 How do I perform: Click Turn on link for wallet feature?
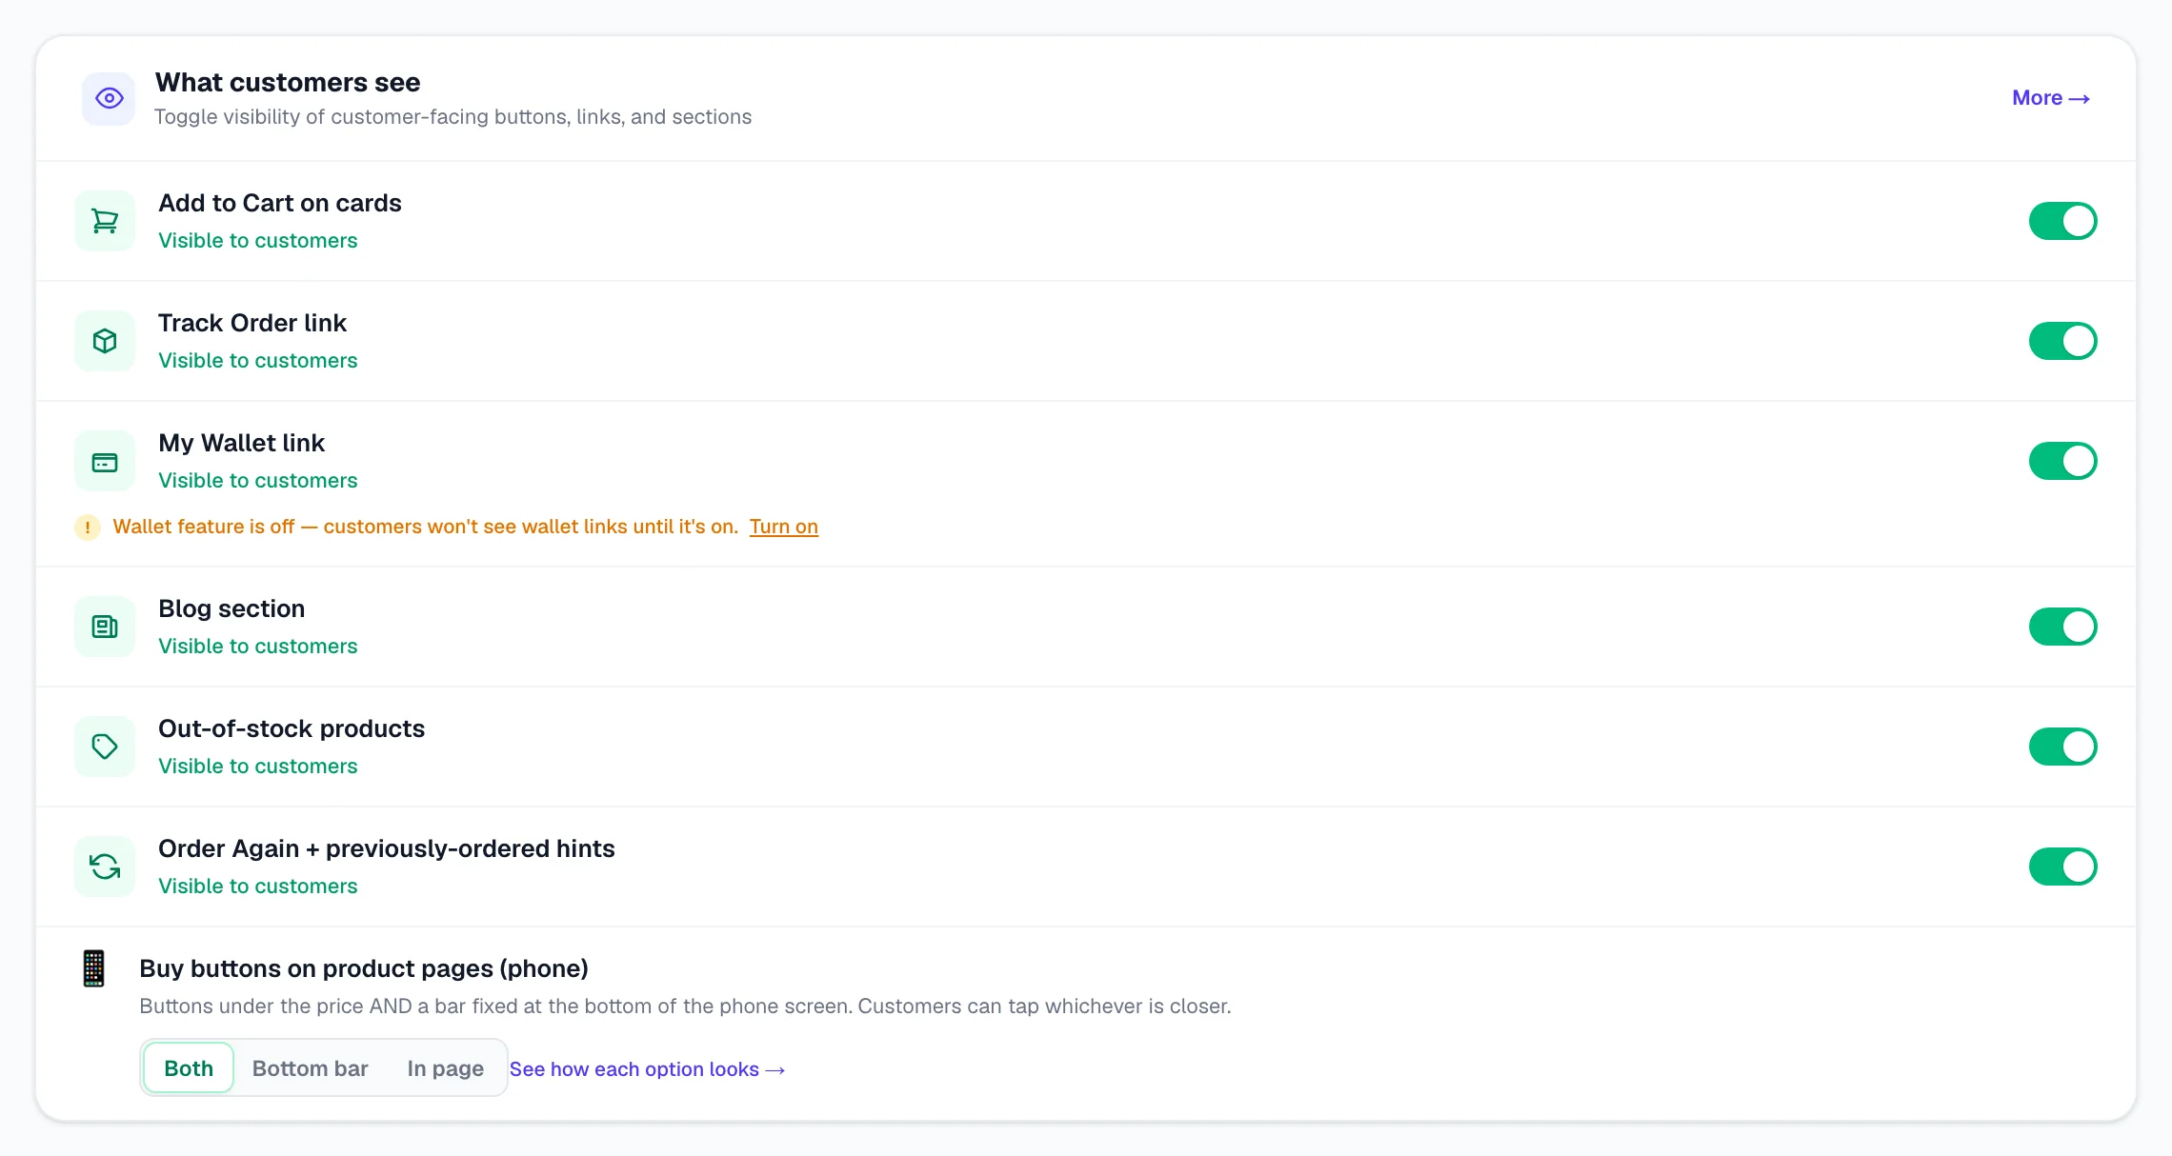pyautogui.click(x=784, y=527)
